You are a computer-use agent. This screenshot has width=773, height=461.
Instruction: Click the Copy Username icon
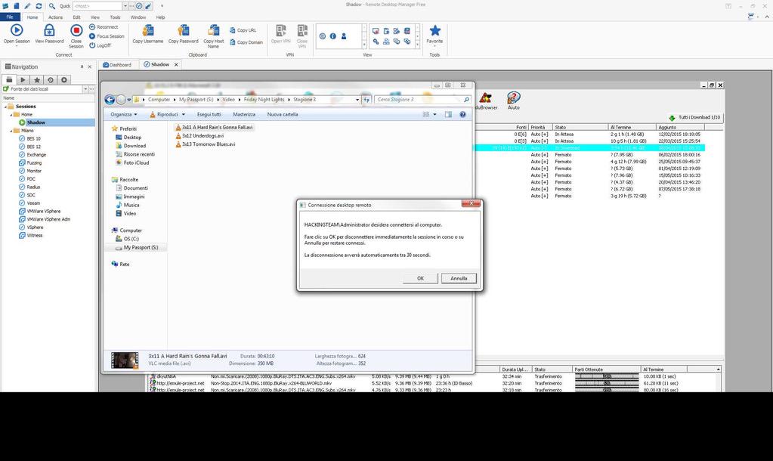tap(147, 30)
